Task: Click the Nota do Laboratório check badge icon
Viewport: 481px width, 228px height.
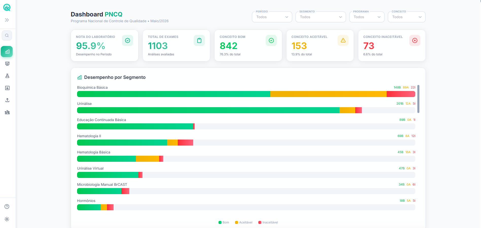Action: [128, 40]
